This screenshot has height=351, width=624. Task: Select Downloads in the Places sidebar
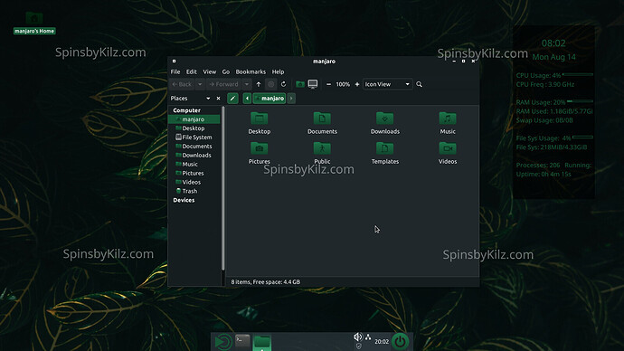[x=194, y=156]
